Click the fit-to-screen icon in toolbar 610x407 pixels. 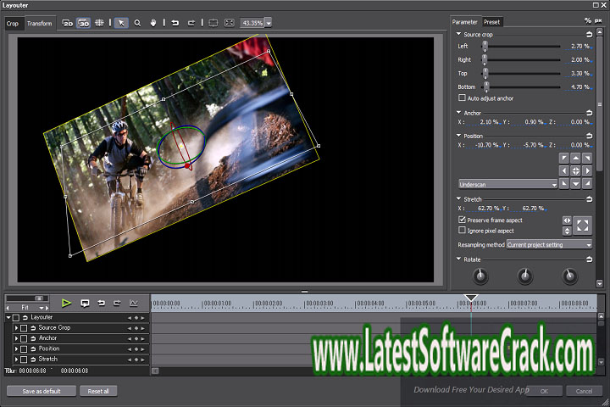click(229, 23)
